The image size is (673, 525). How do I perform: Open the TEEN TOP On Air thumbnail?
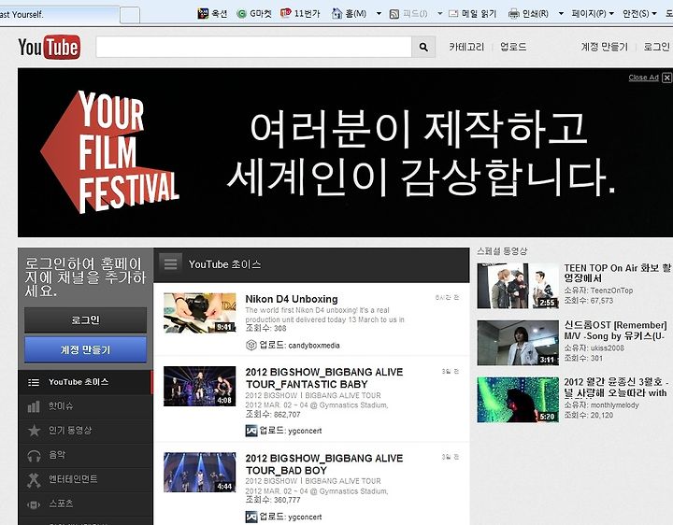518,286
